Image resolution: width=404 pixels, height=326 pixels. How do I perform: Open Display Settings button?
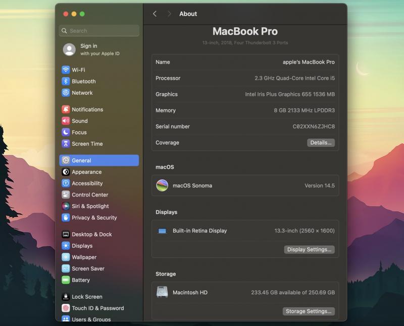[309, 249]
